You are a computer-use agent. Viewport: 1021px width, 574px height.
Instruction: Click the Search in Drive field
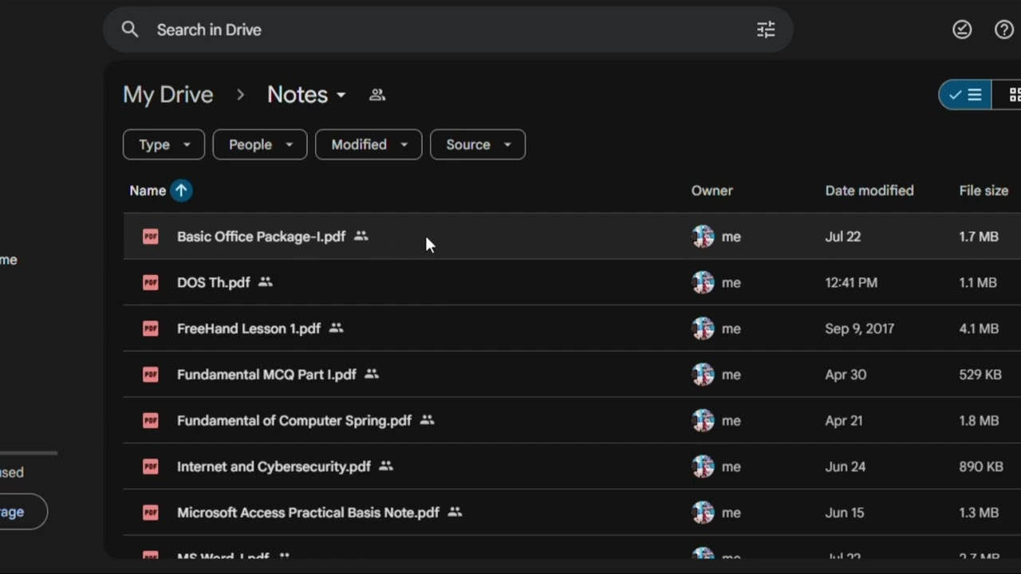point(448,29)
